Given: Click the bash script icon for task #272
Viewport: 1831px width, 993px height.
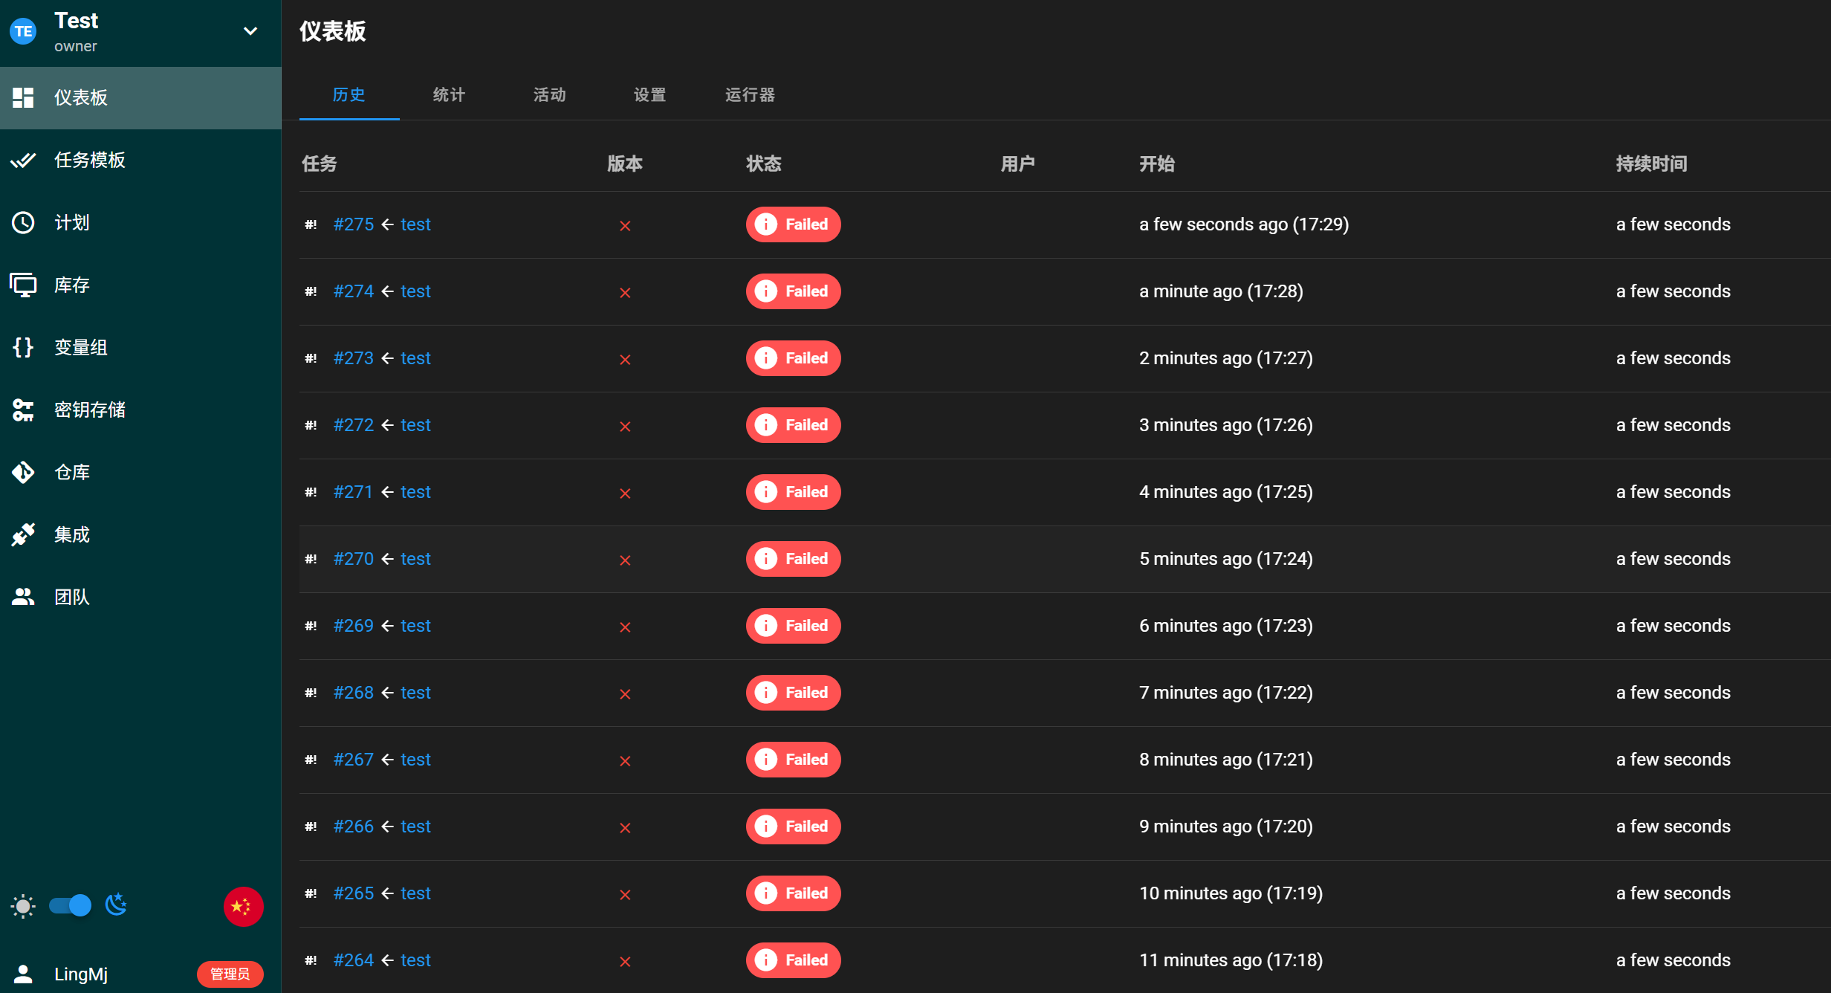Looking at the screenshot, I should tap(311, 425).
